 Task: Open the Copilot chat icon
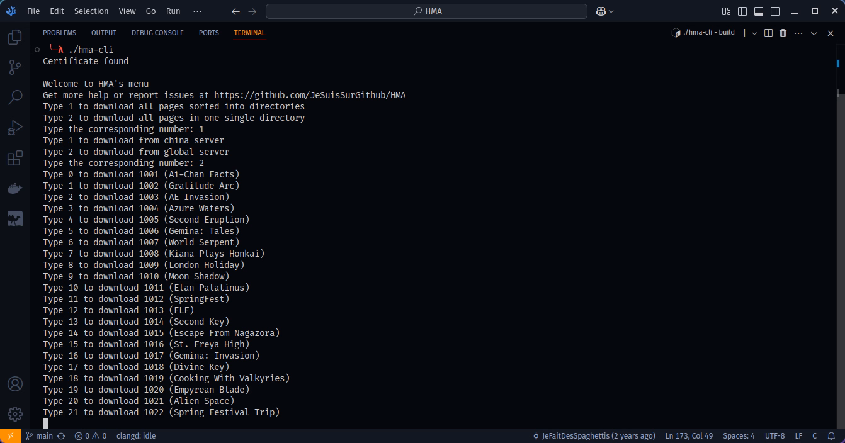601,11
